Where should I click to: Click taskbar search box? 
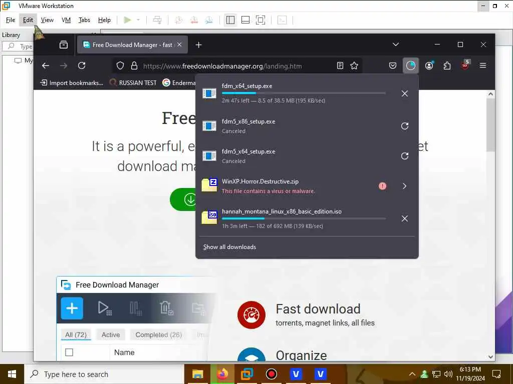tap(104, 374)
